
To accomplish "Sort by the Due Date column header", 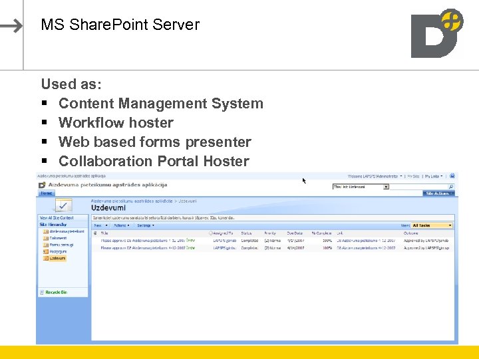I will 295,233.
